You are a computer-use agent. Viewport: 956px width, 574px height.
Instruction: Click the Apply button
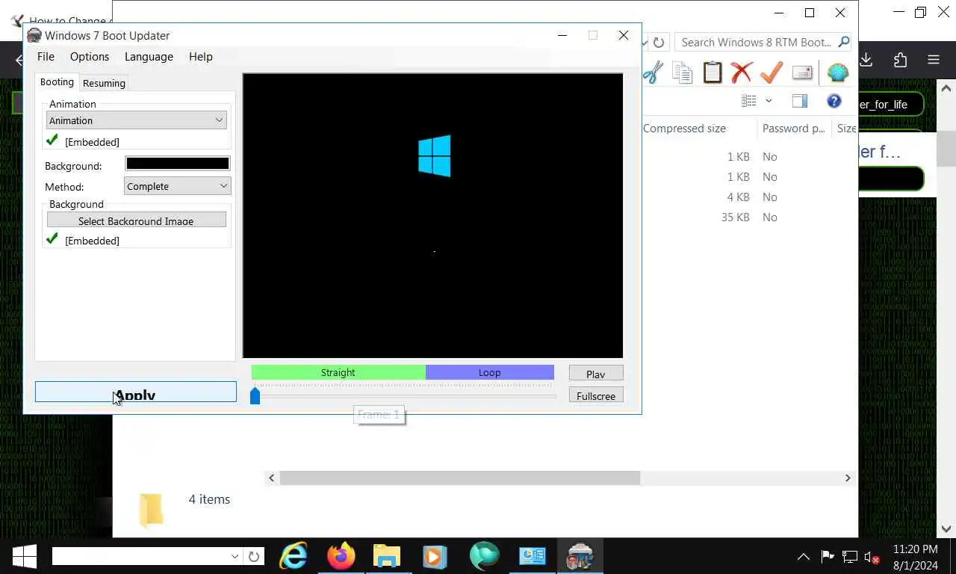coord(136,392)
